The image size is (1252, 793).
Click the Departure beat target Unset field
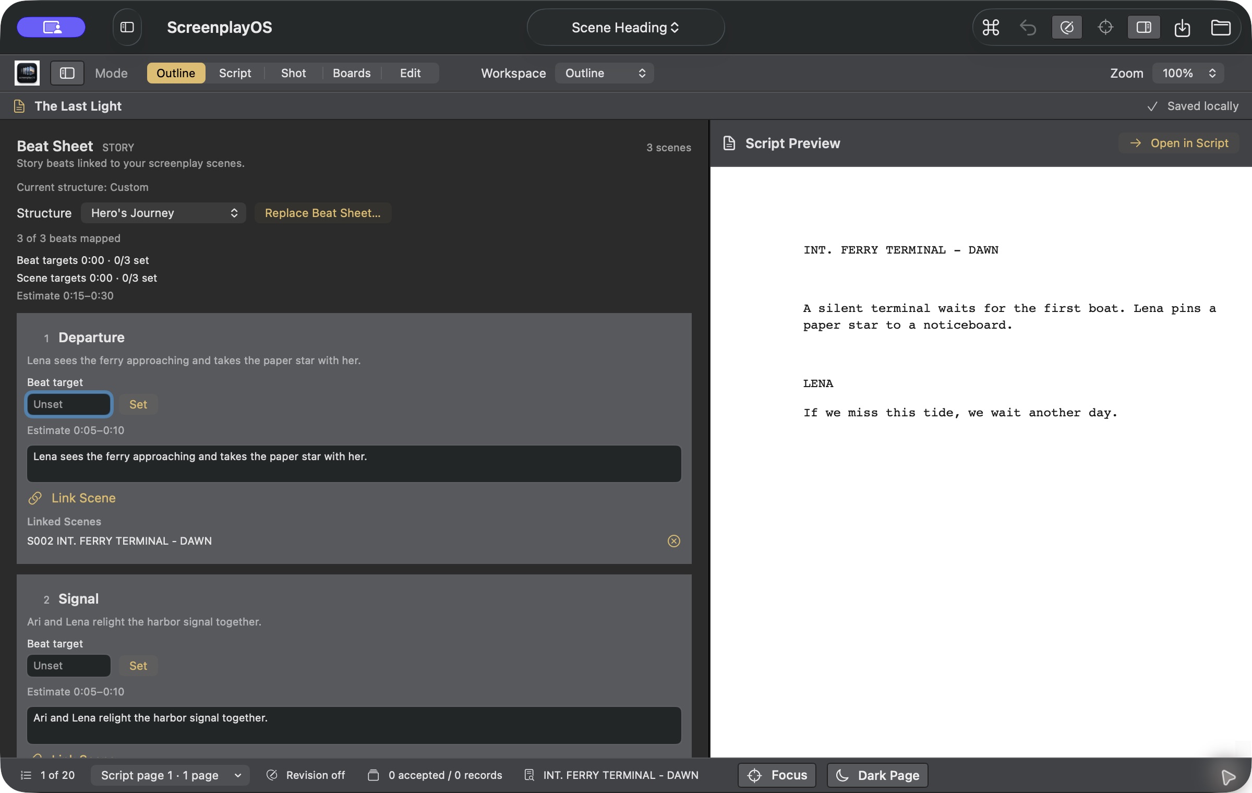point(69,404)
